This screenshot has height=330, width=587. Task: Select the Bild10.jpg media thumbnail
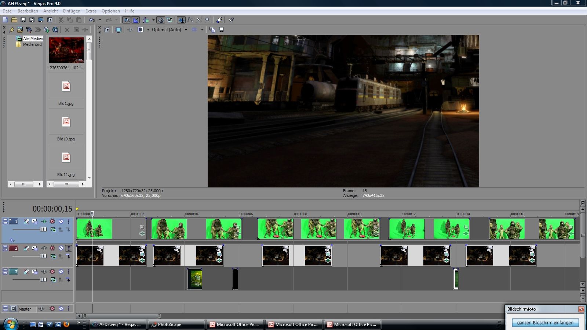(66, 122)
